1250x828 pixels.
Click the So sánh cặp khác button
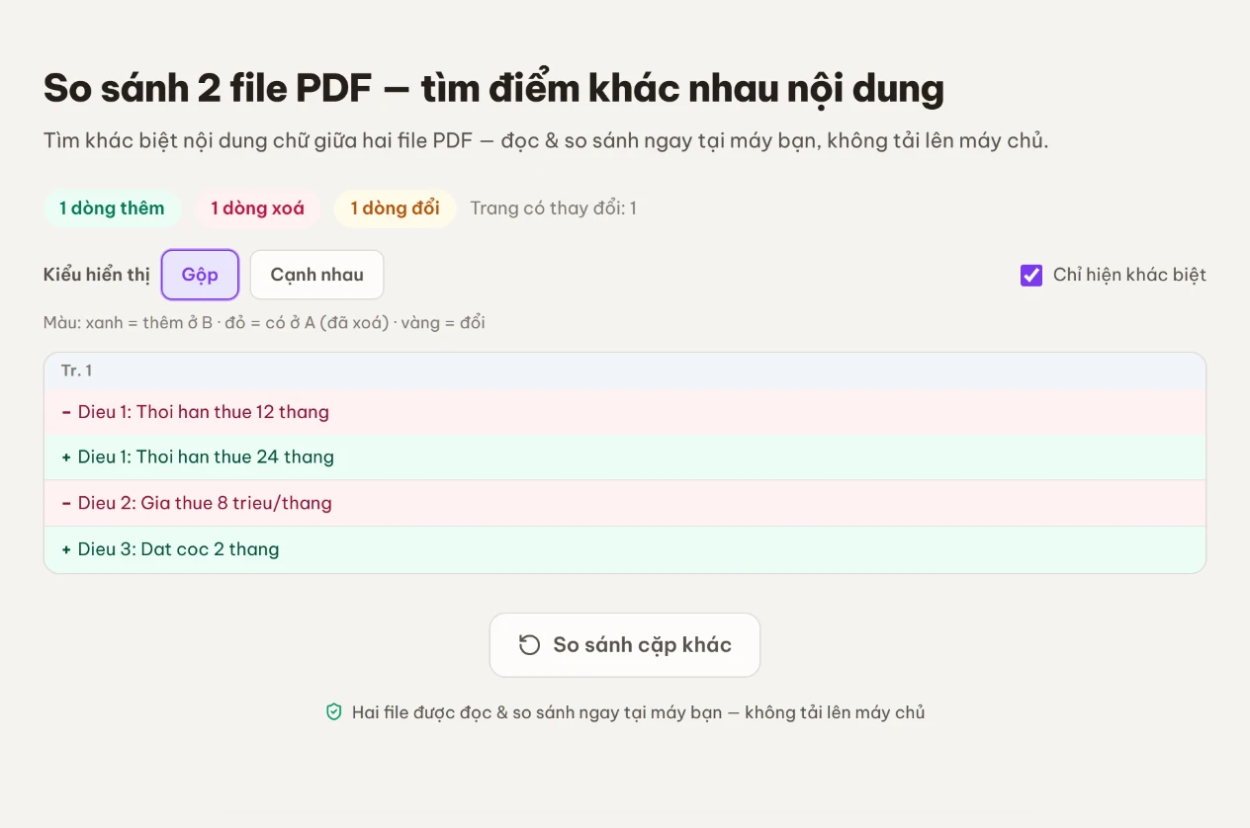coord(625,645)
